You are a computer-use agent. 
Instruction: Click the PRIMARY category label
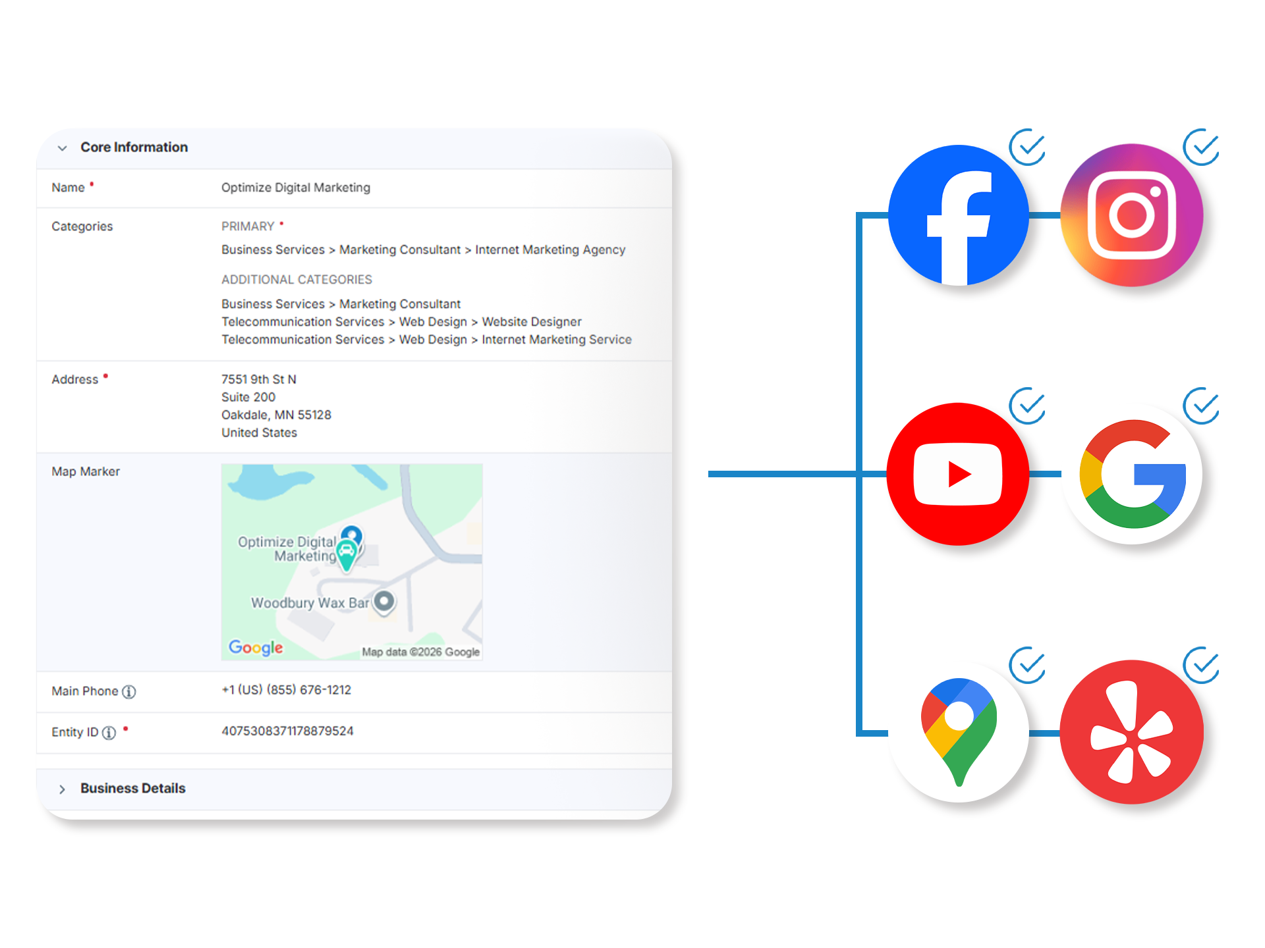pos(248,226)
